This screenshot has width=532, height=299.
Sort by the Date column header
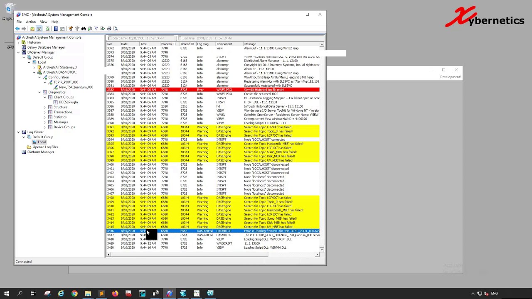(129, 44)
